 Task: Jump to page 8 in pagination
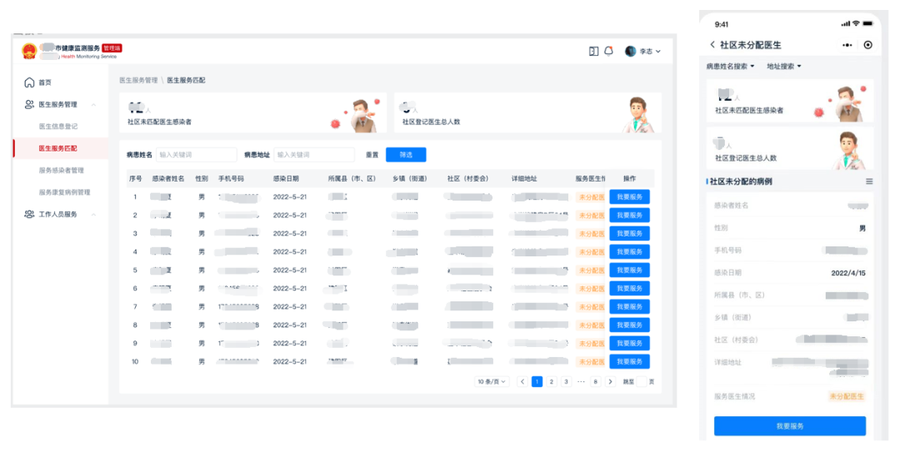595,381
